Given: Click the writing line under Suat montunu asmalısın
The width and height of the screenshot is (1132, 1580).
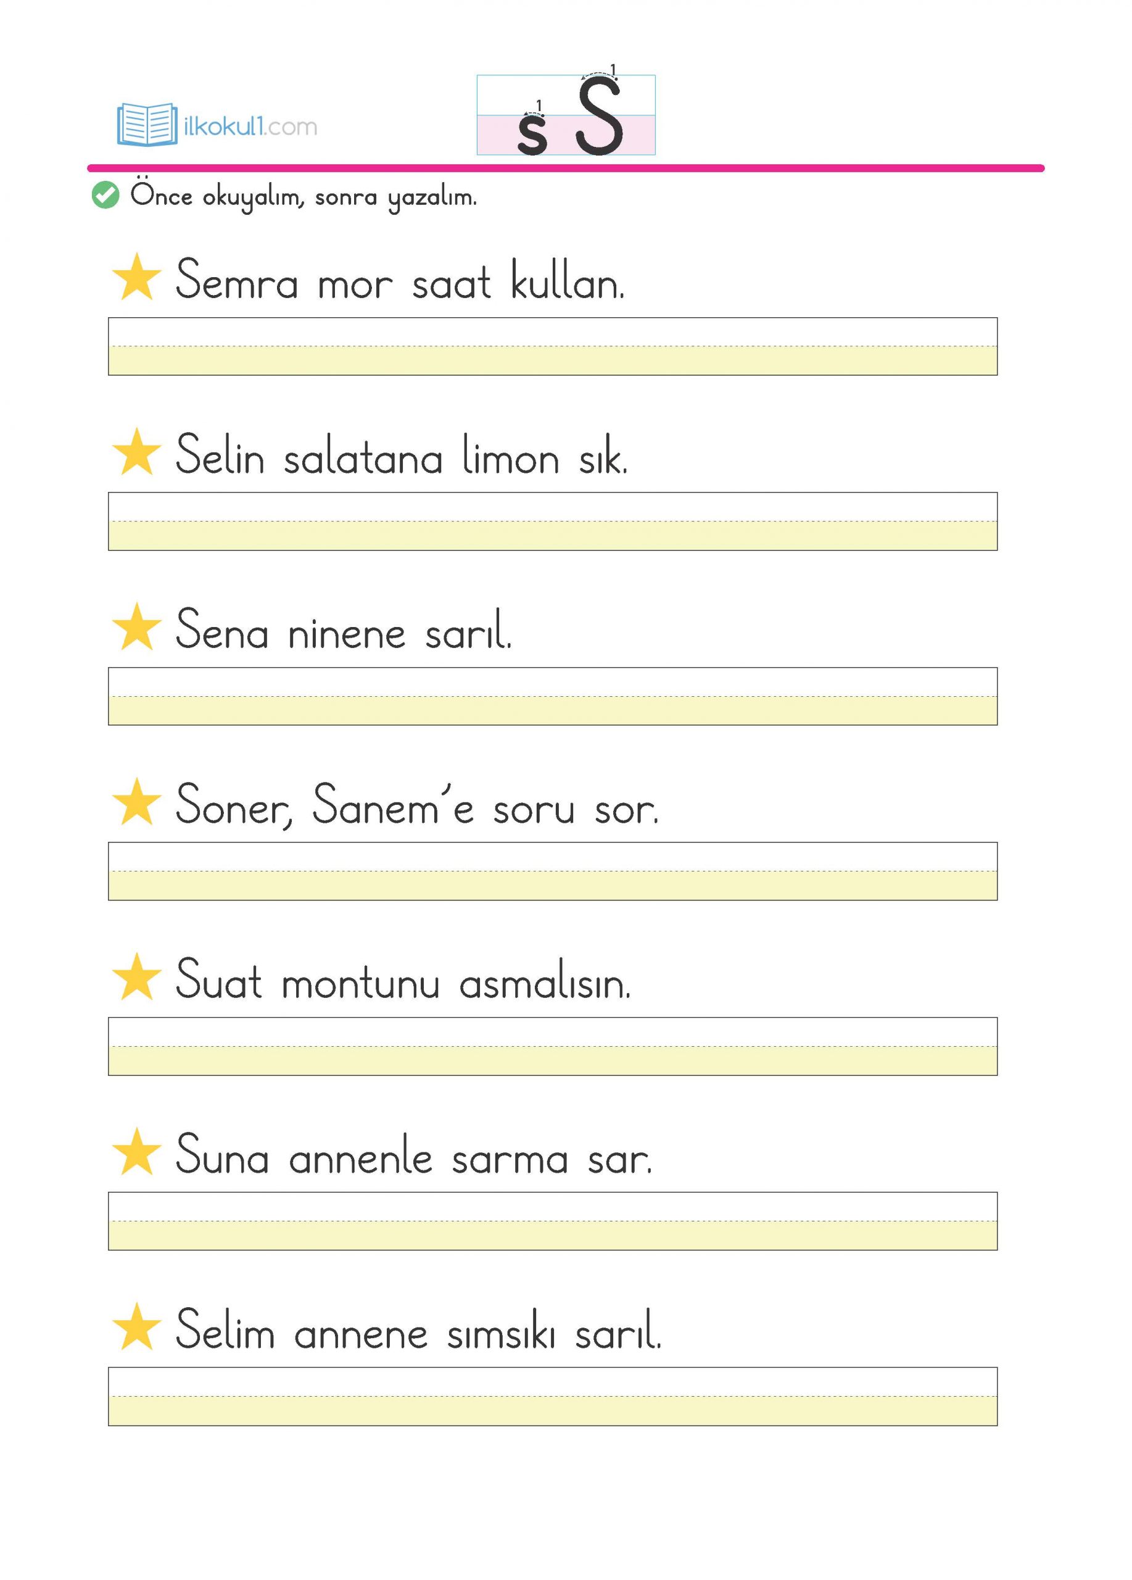Looking at the screenshot, I should (x=552, y=1046).
